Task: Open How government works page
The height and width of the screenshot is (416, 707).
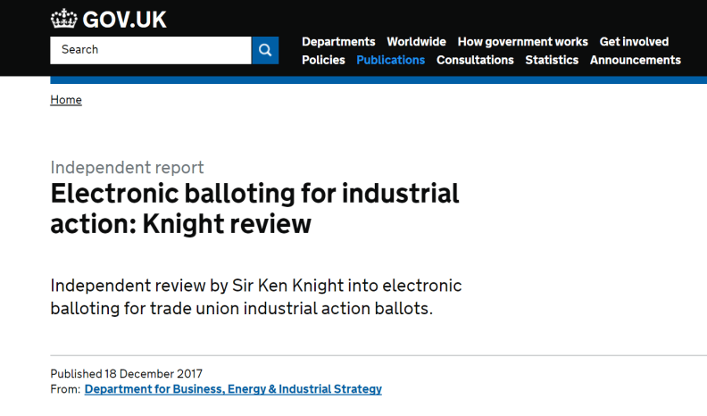Action: point(522,42)
